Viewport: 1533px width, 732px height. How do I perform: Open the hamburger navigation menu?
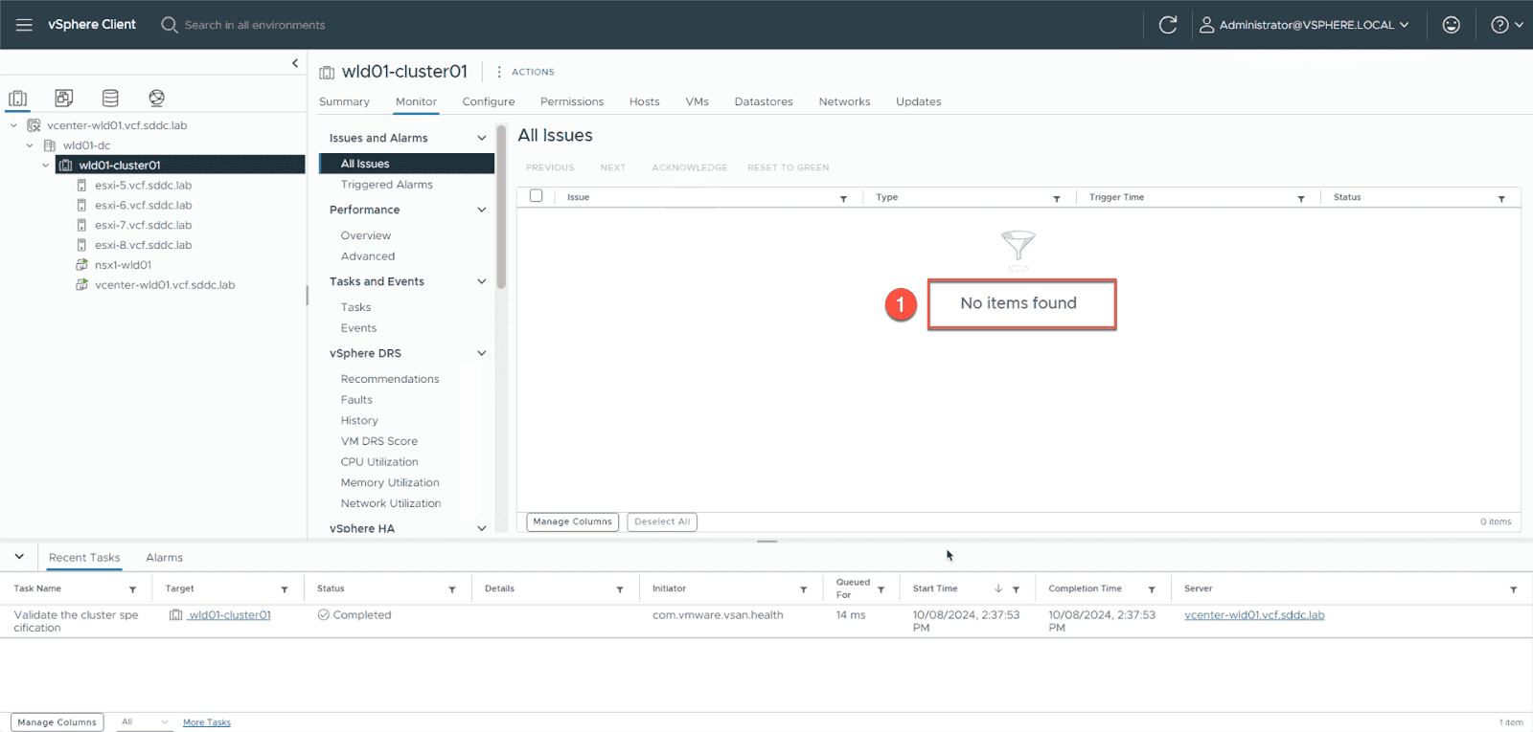(24, 25)
